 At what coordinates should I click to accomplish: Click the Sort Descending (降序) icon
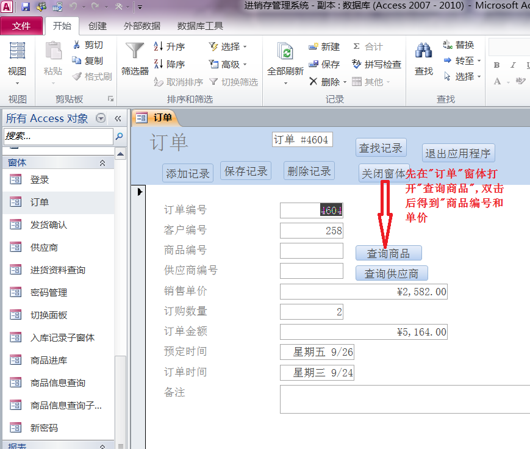[x=159, y=64]
